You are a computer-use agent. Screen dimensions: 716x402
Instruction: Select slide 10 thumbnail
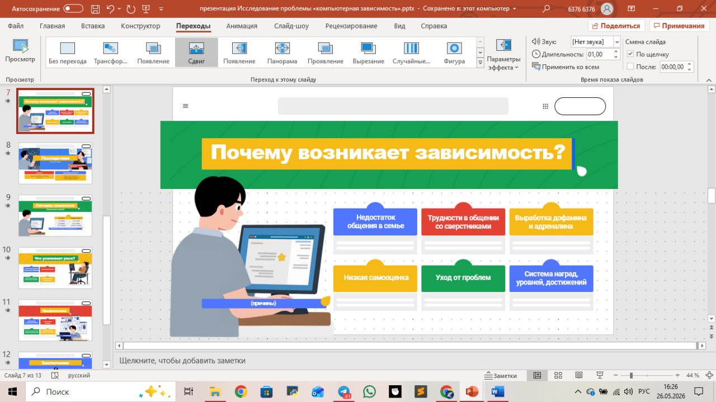tap(55, 268)
